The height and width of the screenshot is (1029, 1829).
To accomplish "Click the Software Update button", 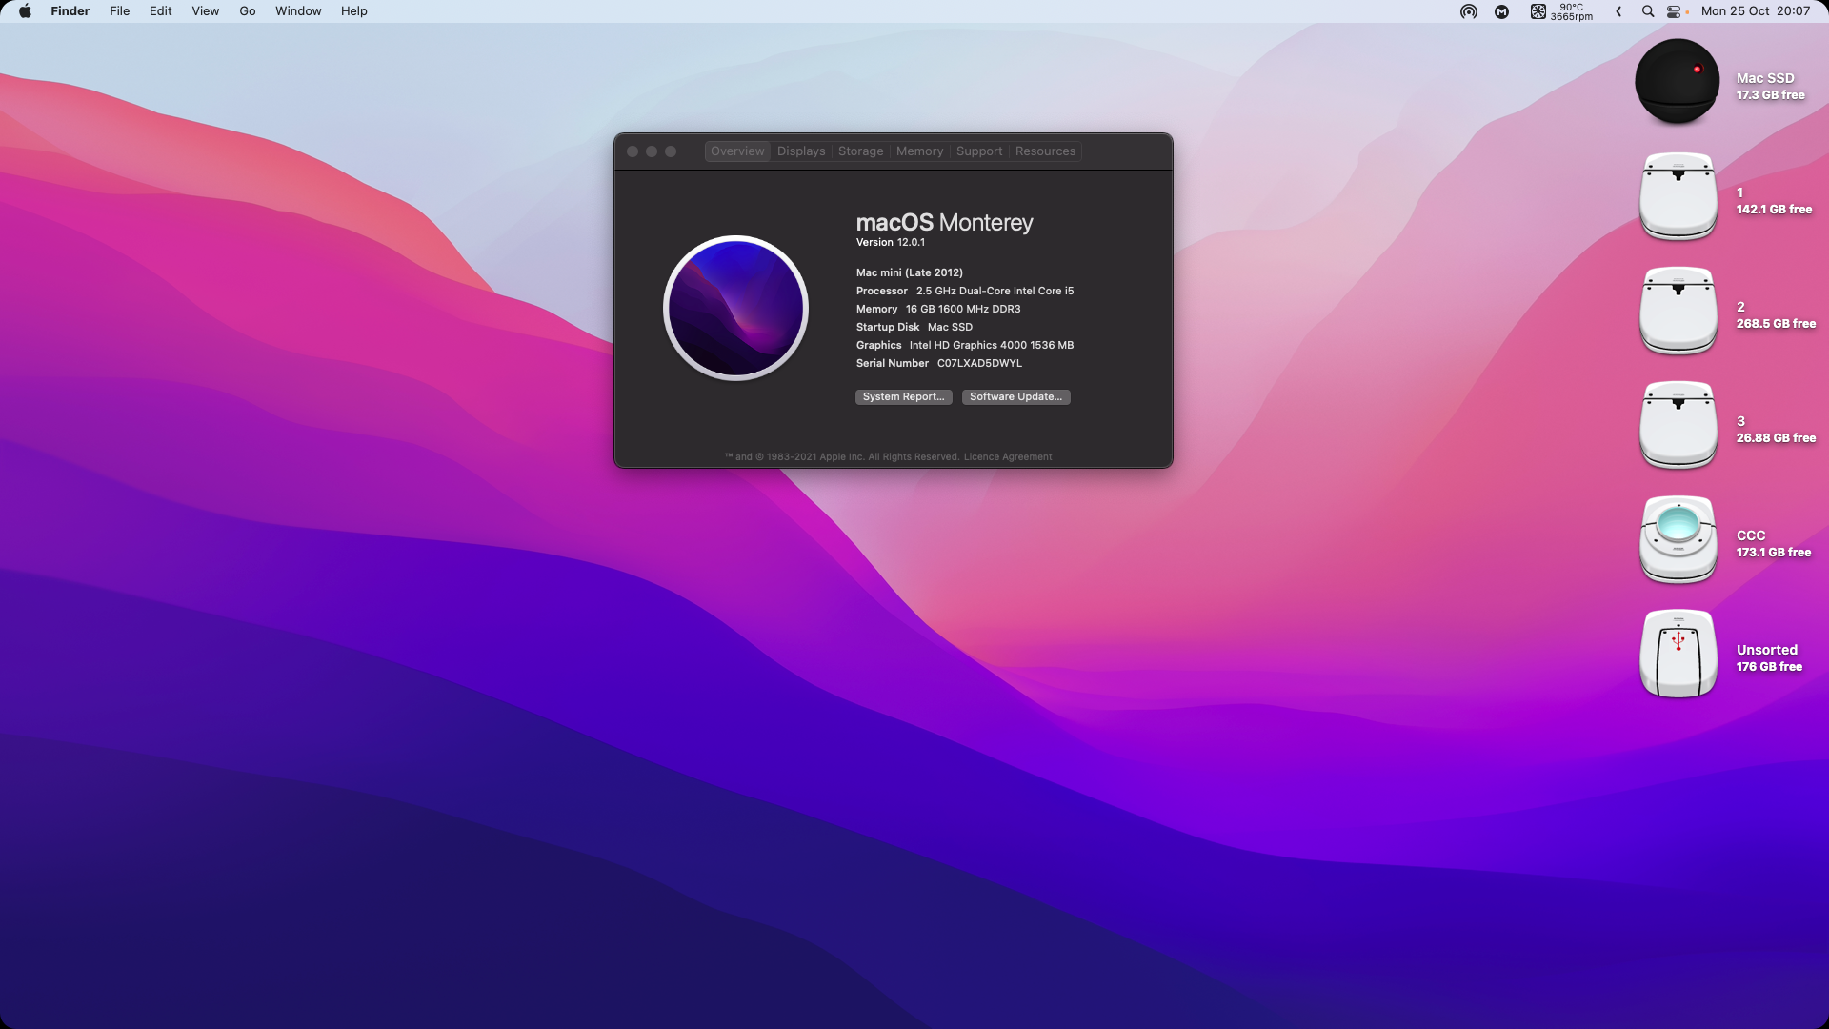I will [1015, 397].
